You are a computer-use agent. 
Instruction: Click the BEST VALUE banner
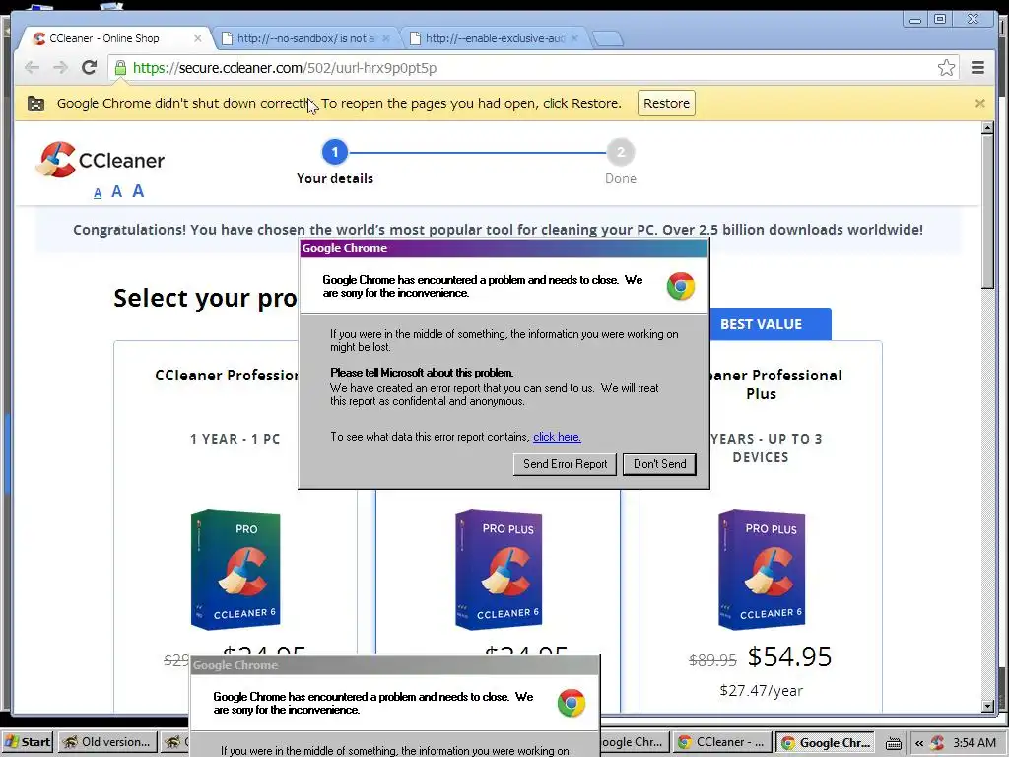(x=761, y=324)
